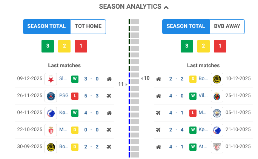Click Bodo/Glimt logo on right side
The height and width of the screenshot is (159, 258).
point(217,79)
